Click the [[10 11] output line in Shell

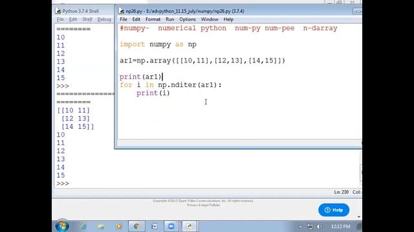(x=73, y=110)
